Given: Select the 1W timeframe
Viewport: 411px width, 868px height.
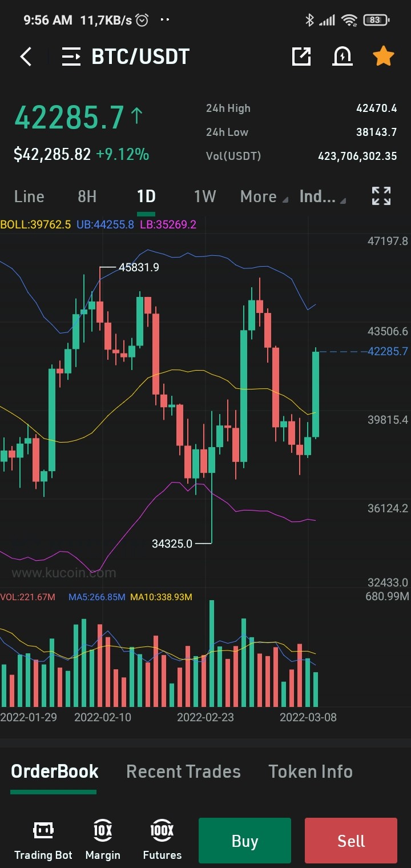Looking at the screenshot, I should click(x=205, y=196).
